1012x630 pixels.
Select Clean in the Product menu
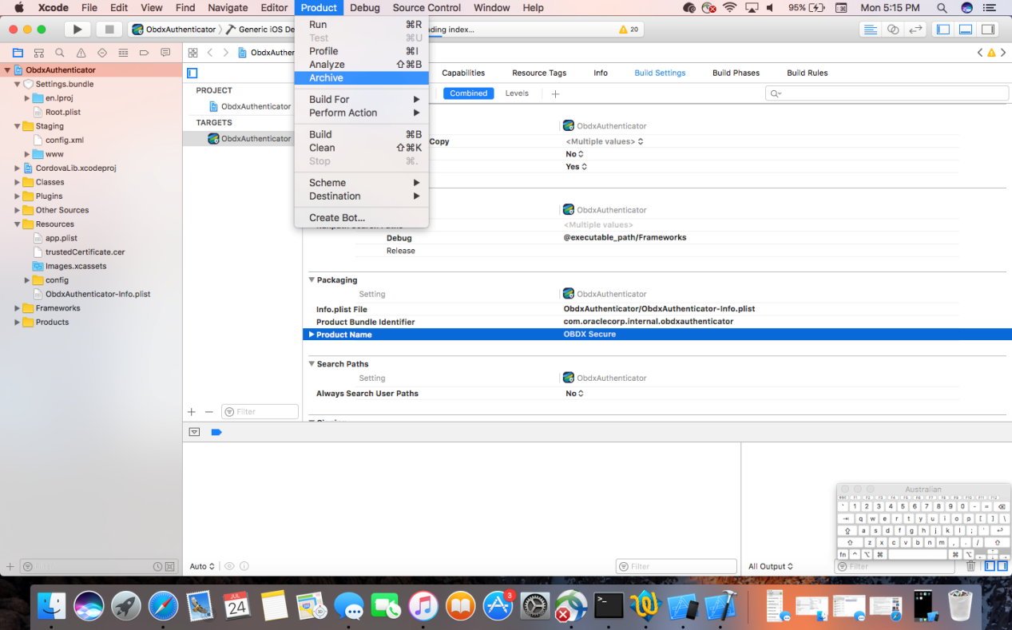[362, 148]
